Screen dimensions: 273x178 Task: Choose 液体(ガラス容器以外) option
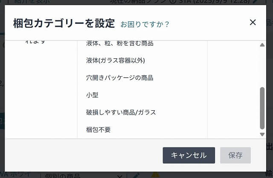click(116, 60)
